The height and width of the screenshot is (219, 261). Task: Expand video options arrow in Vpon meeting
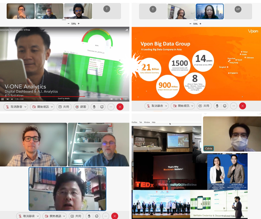192,106
